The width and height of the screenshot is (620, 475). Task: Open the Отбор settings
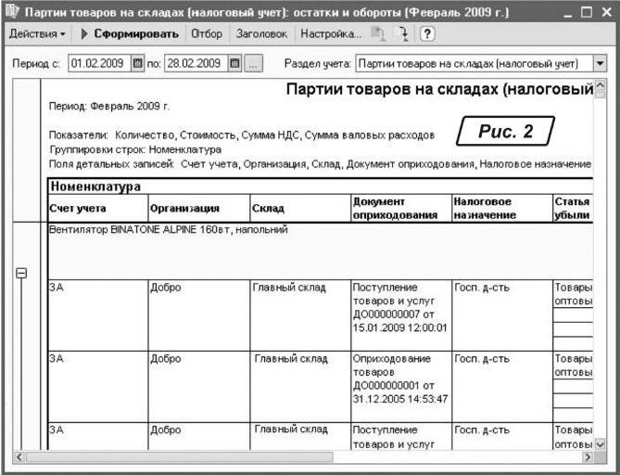pos(206,34)
